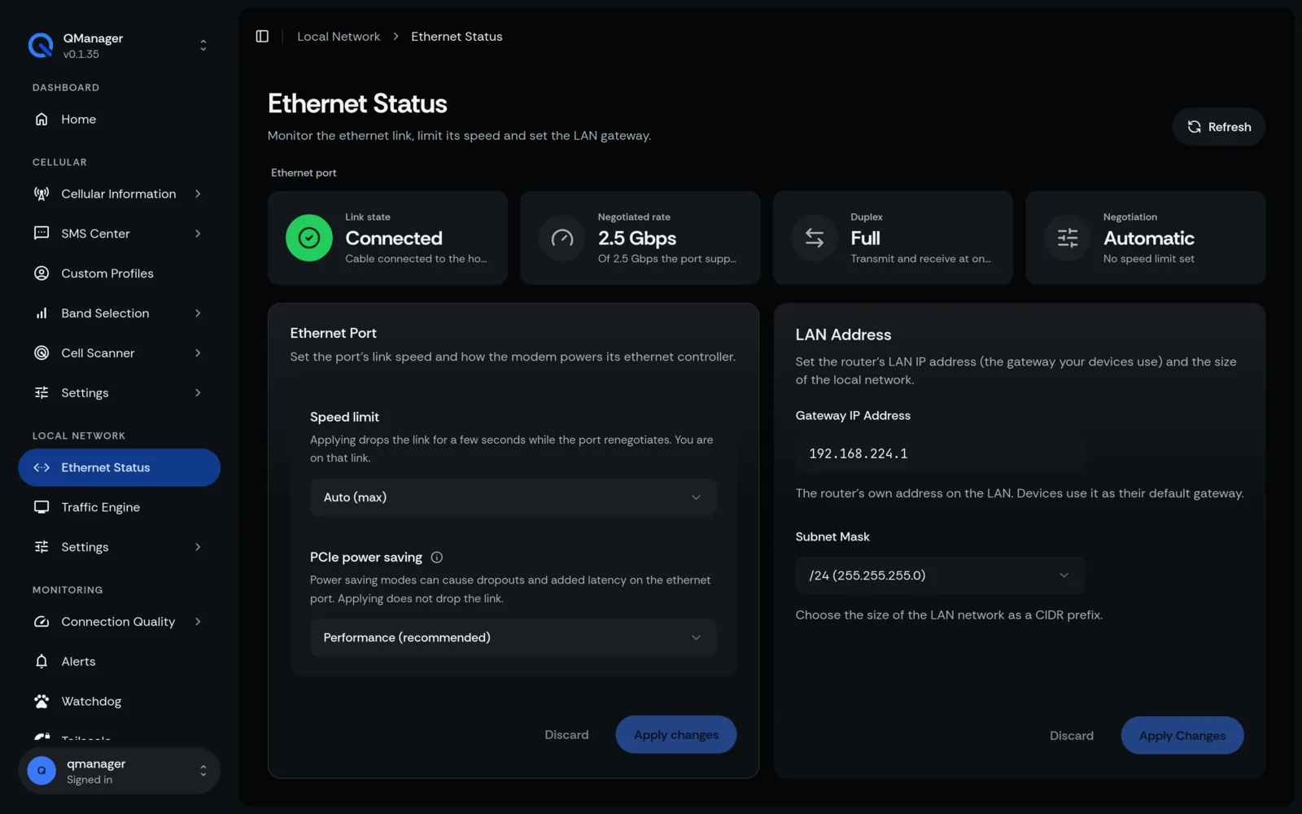Open the PCIe power saving dropdown

click(x=513, y=637)
